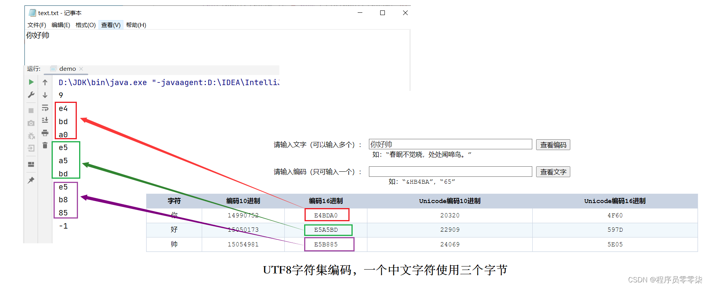Click column header Unicode编码10进制
708x287 pixels.
point(450,201)
